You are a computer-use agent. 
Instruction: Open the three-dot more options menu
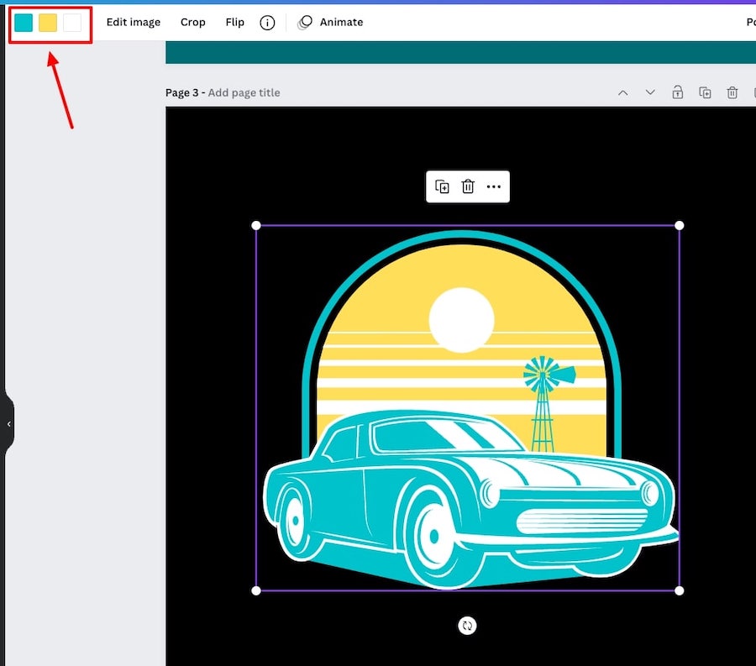point(494,186)
